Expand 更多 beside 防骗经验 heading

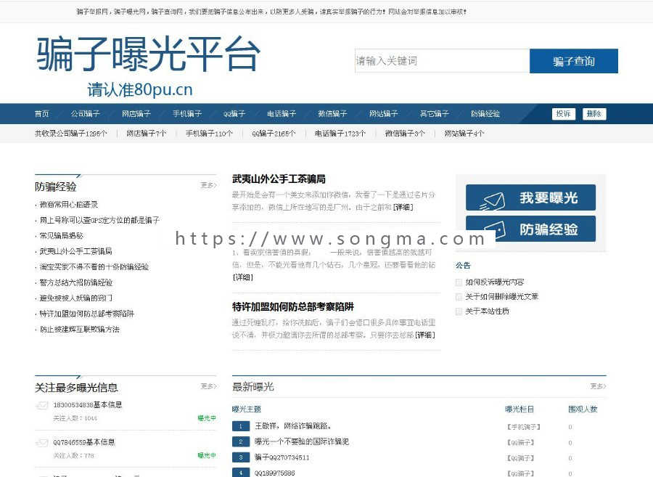[x=209, y=185]
